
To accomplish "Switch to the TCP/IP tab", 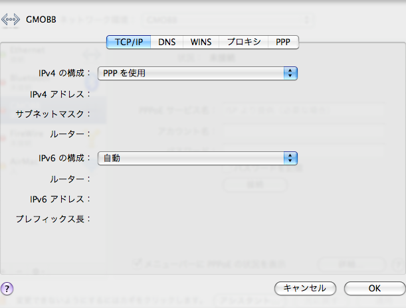I will [x=129, y=42].
